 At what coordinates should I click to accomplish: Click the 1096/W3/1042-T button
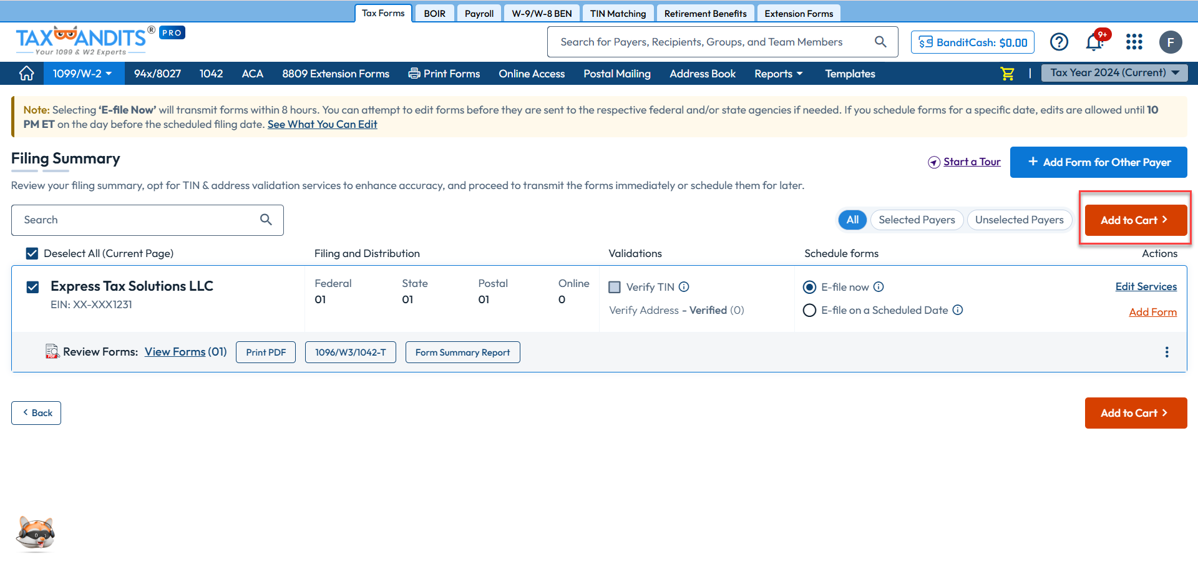pyautogui.click(x=350, y=353)
